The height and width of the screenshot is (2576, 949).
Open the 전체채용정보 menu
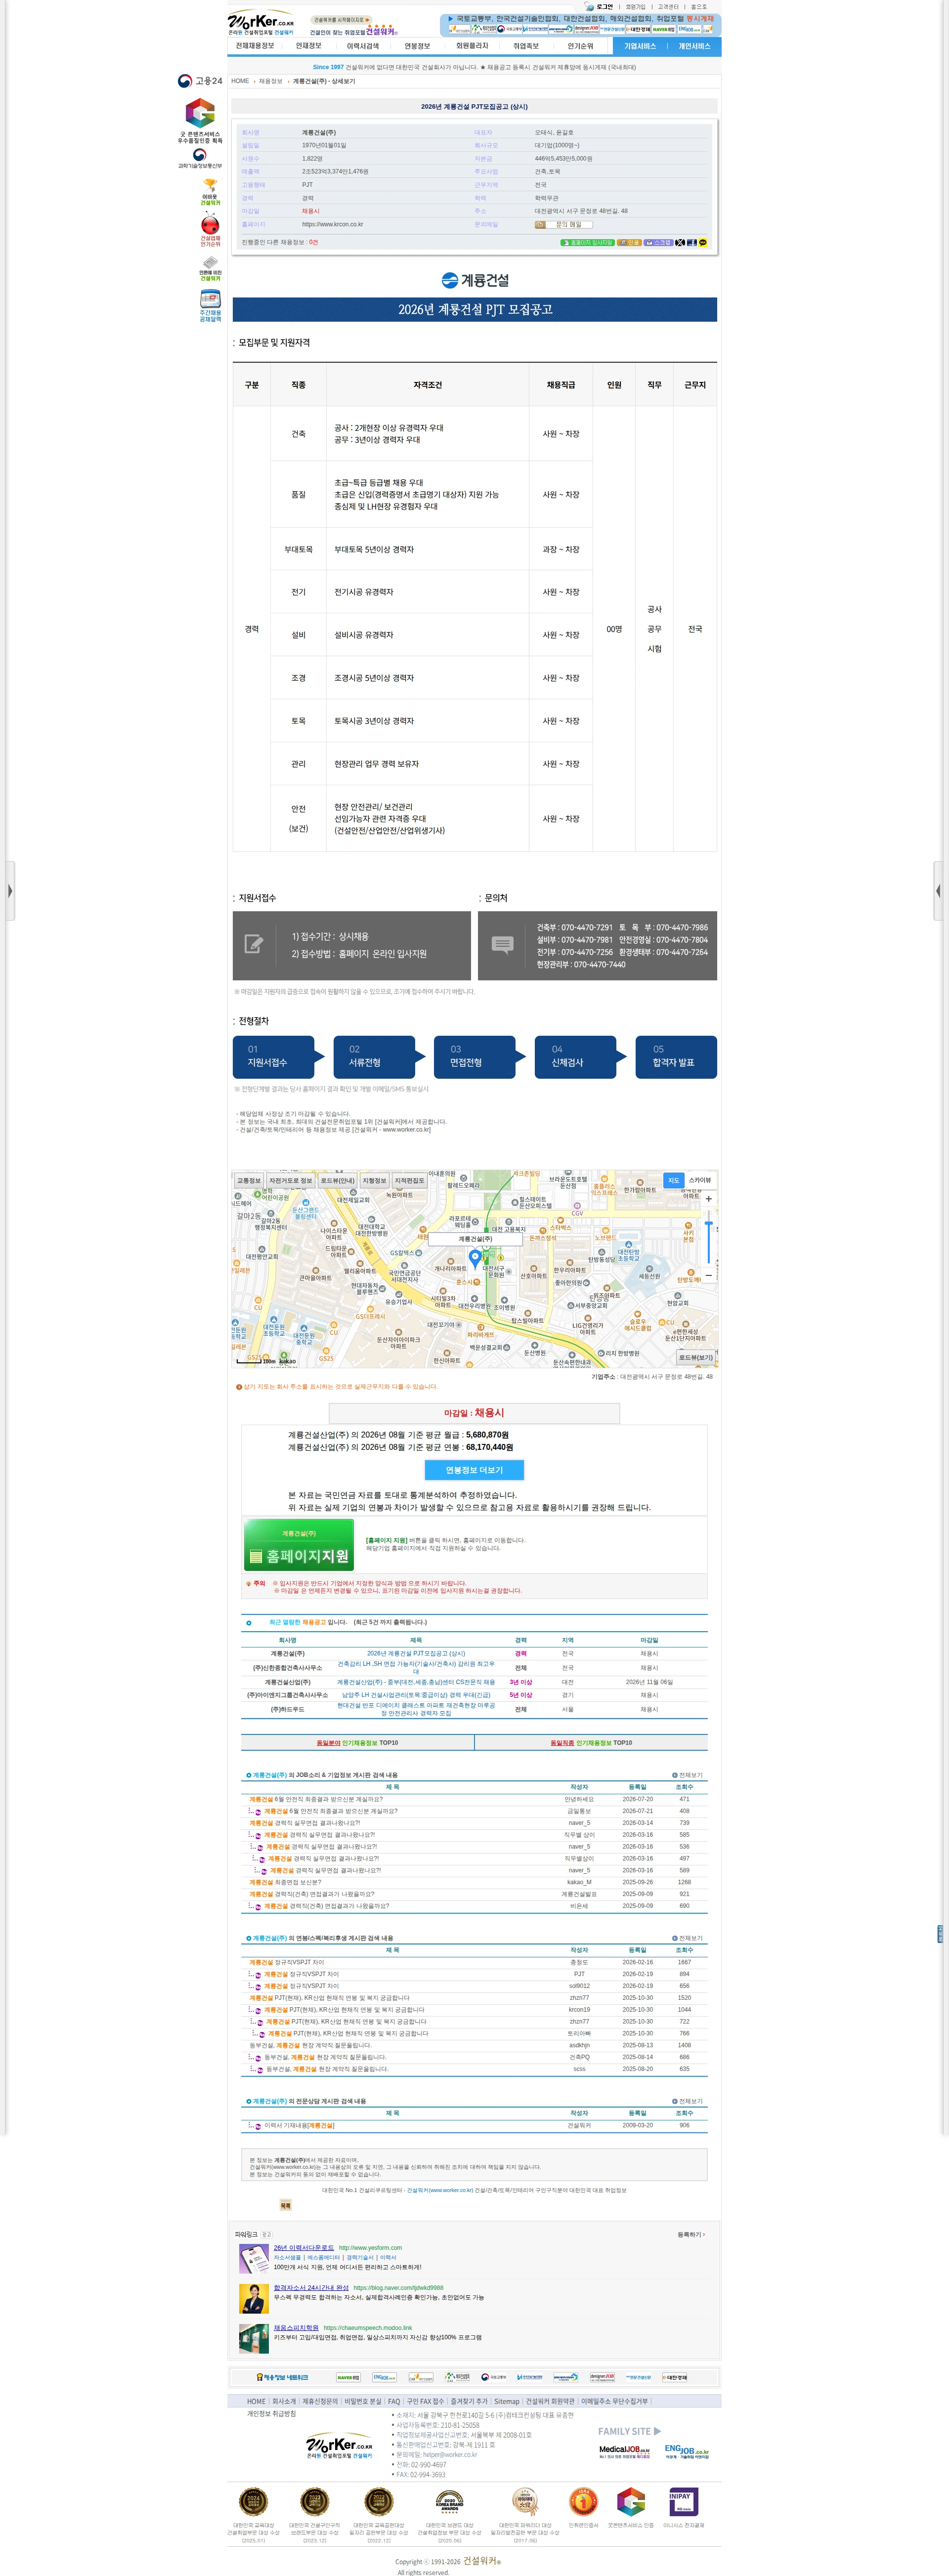[255, 46]
